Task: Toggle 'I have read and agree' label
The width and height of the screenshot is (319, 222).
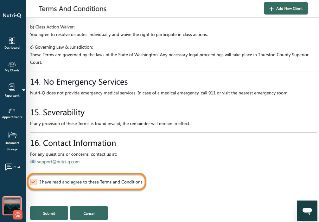Action: (x=91, y=182)
